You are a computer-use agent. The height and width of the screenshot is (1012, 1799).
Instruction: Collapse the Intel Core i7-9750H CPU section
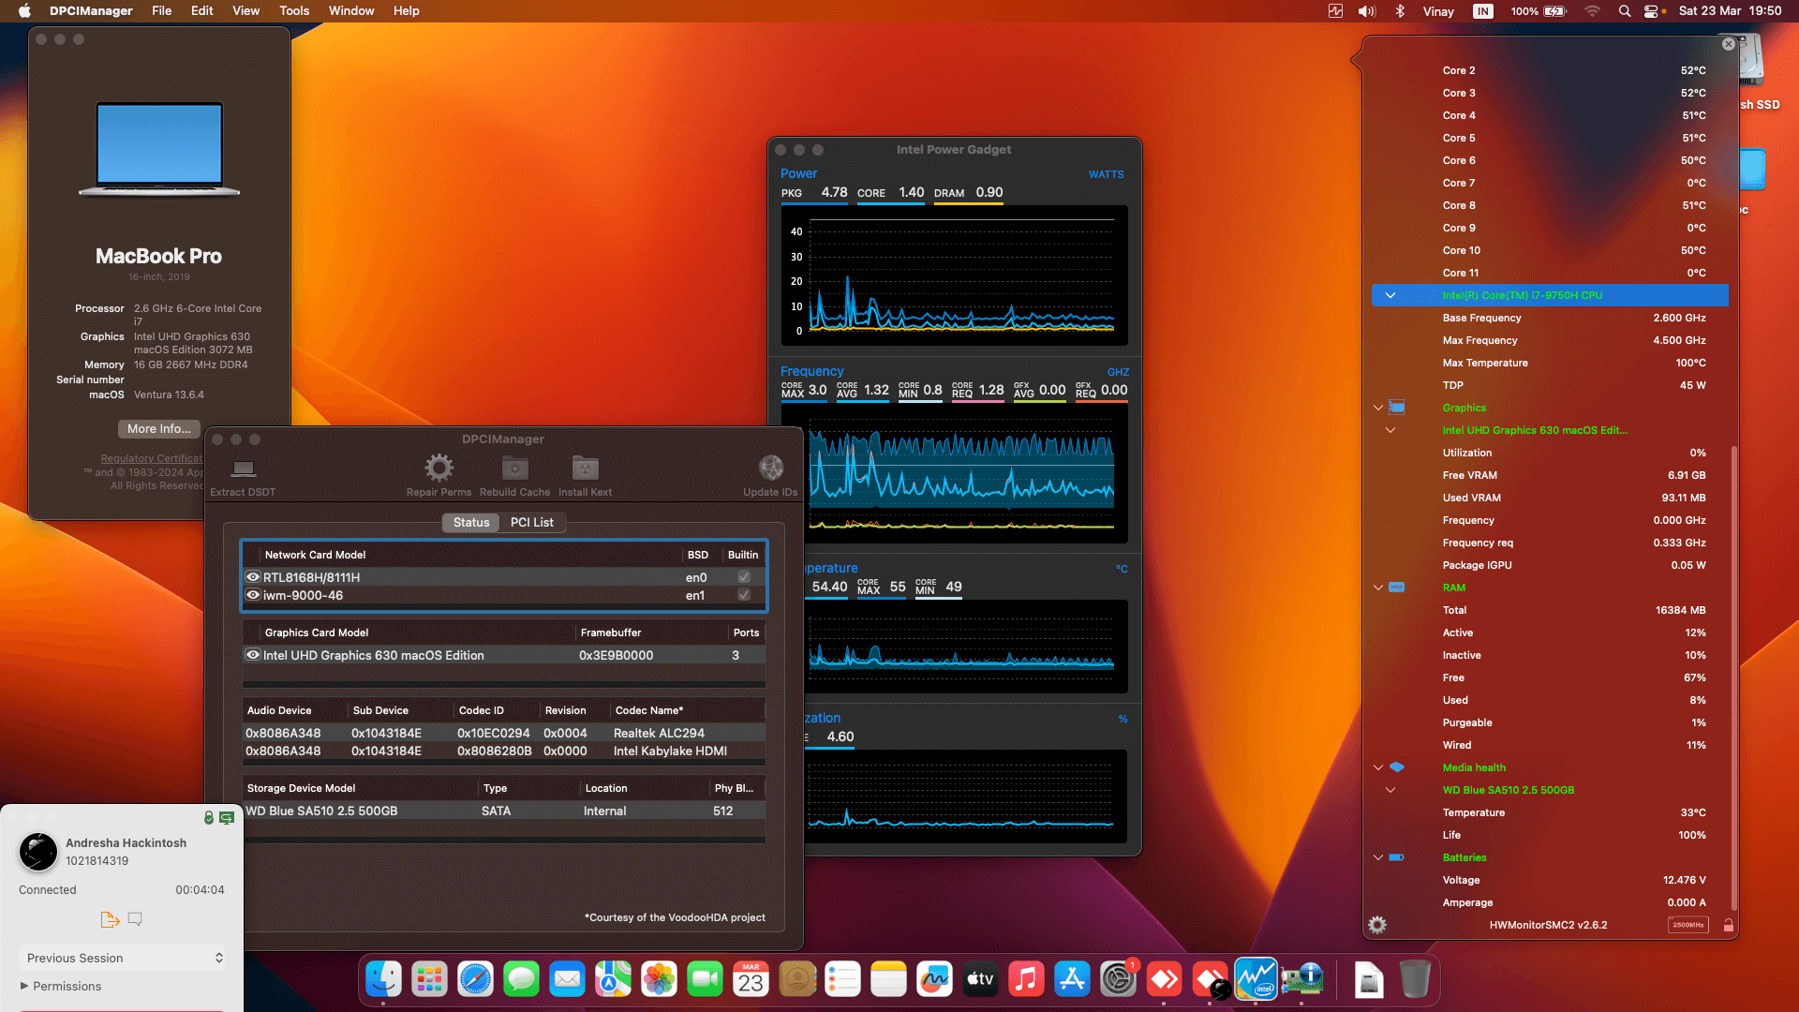pos(1390,295)
